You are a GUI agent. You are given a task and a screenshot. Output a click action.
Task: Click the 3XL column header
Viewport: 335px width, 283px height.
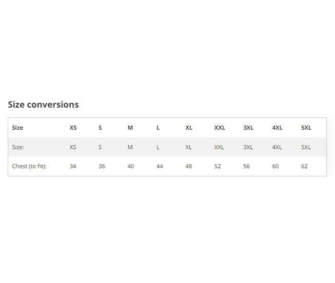[248, 128]
